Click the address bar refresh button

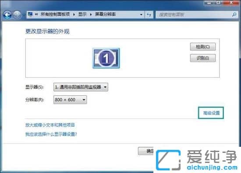coord(149,15)
